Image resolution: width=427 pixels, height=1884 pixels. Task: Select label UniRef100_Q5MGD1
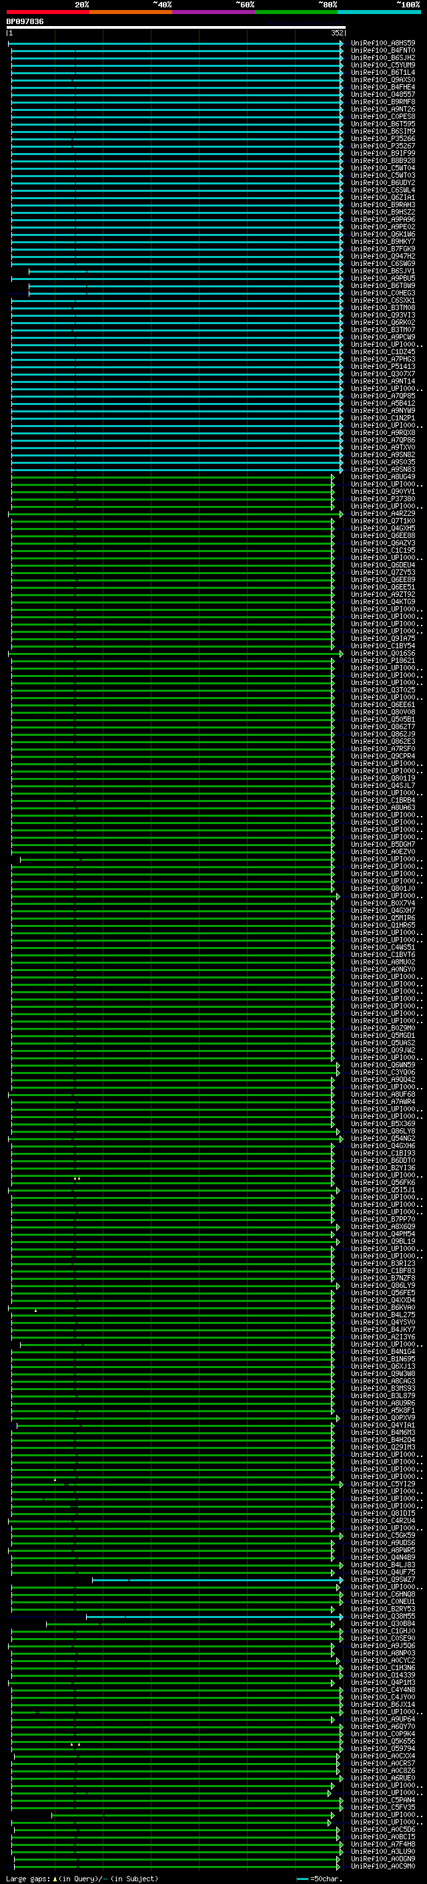pyautogui.click(x=383, y=1036)
